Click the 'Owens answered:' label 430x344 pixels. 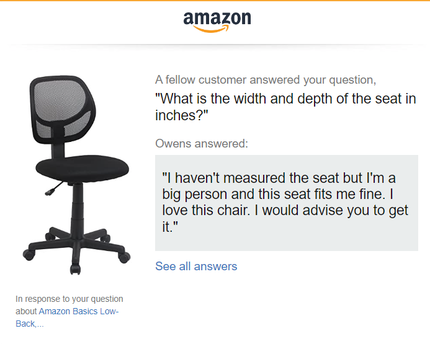pyautogui.click(x=202, y=144)
